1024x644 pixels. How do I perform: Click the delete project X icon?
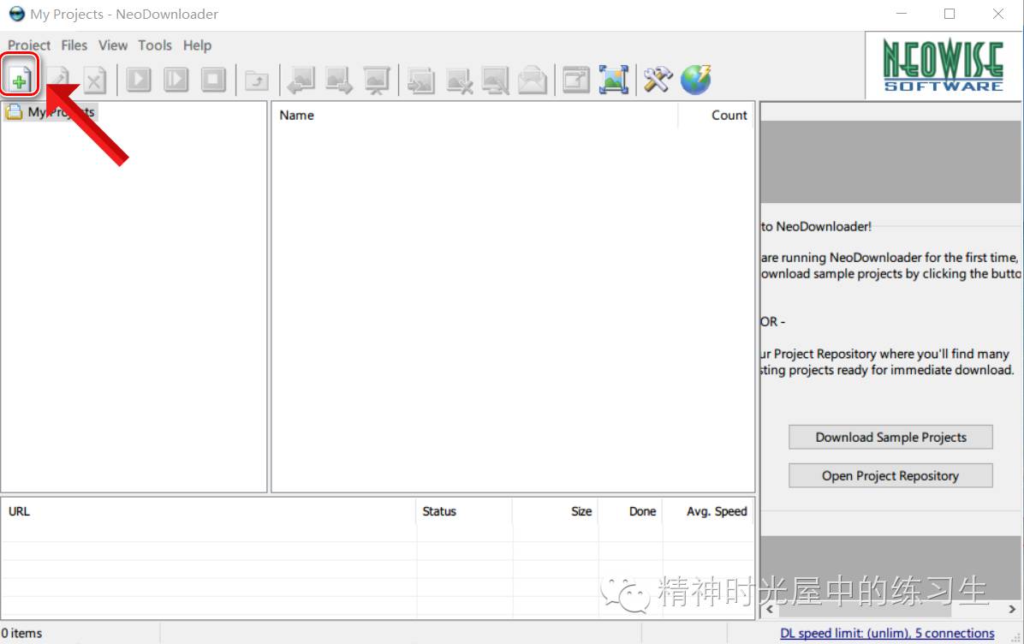point(94,80)
